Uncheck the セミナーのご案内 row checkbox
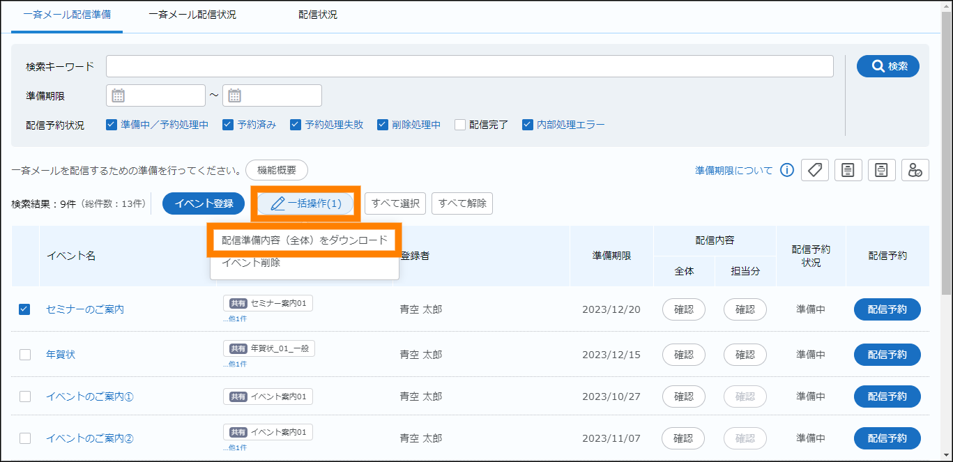The image size is (953, 462). pos(25,309)
